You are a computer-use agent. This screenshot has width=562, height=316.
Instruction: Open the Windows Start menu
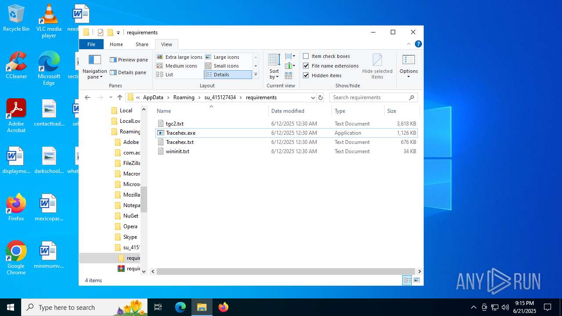[x=11, y=307]
